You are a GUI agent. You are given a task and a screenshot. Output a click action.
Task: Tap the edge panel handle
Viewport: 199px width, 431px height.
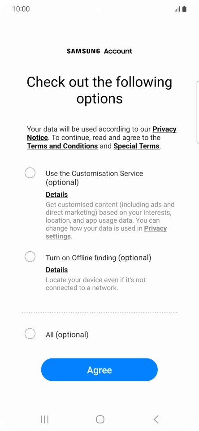pyautogui.click(x=198, y=112)
